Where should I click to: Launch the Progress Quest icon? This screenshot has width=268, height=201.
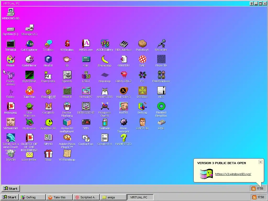click(x=105, y=110)
